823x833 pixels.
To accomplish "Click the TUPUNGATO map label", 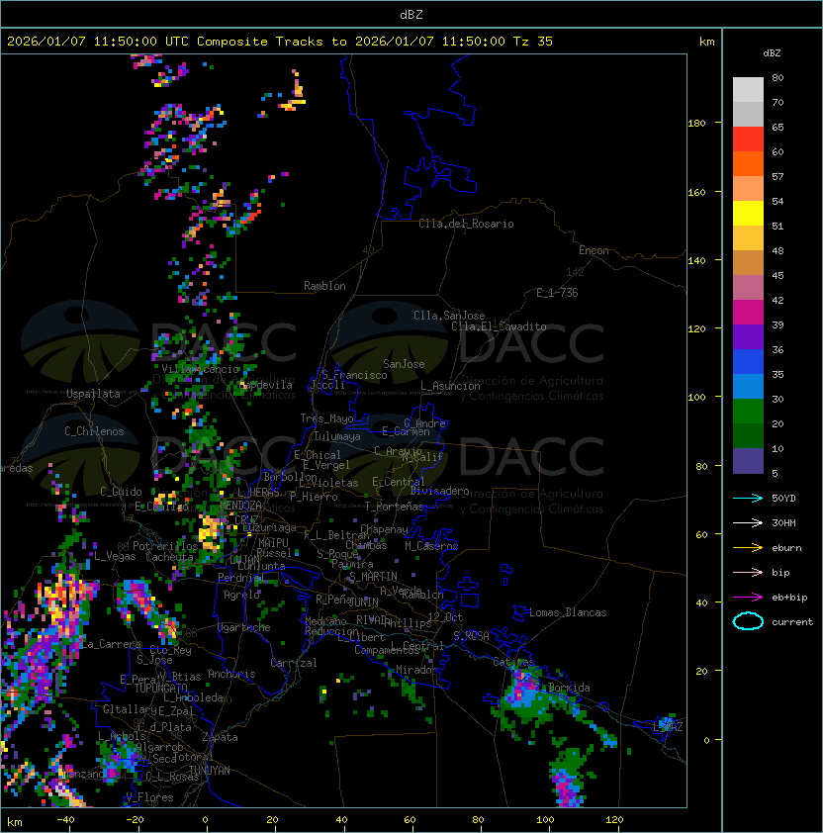I will click(160, 689).
